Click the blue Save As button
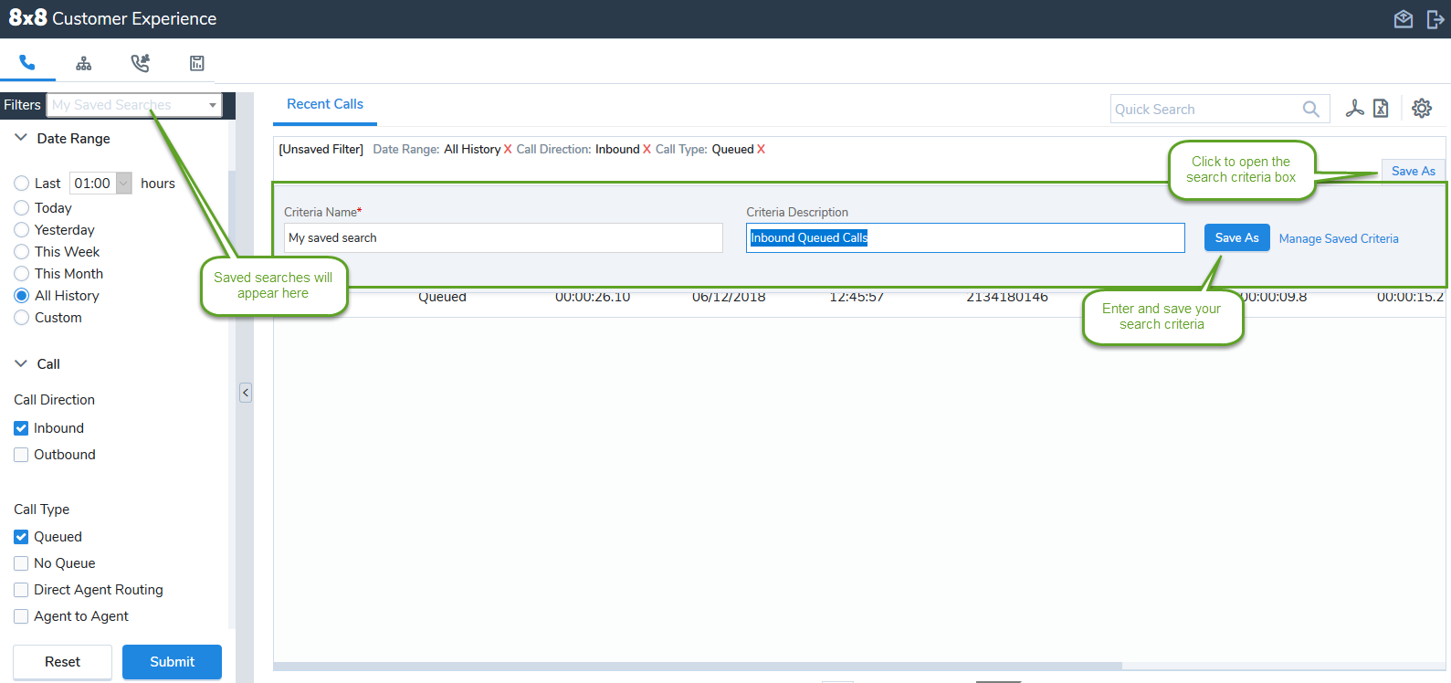1451x683 pixels. (x=1236, y=237)
